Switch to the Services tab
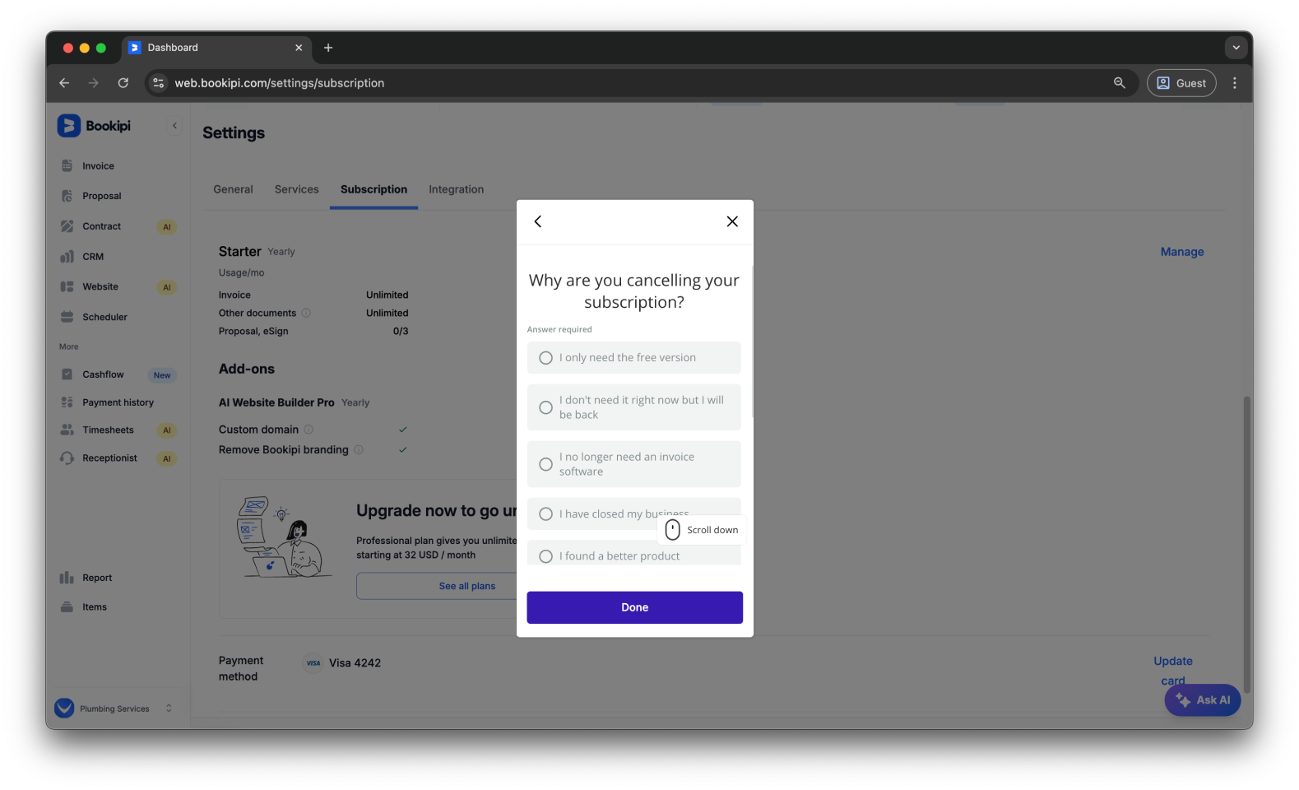Image resolution: width=1299 pixels, height=790 pixels. 296,189
